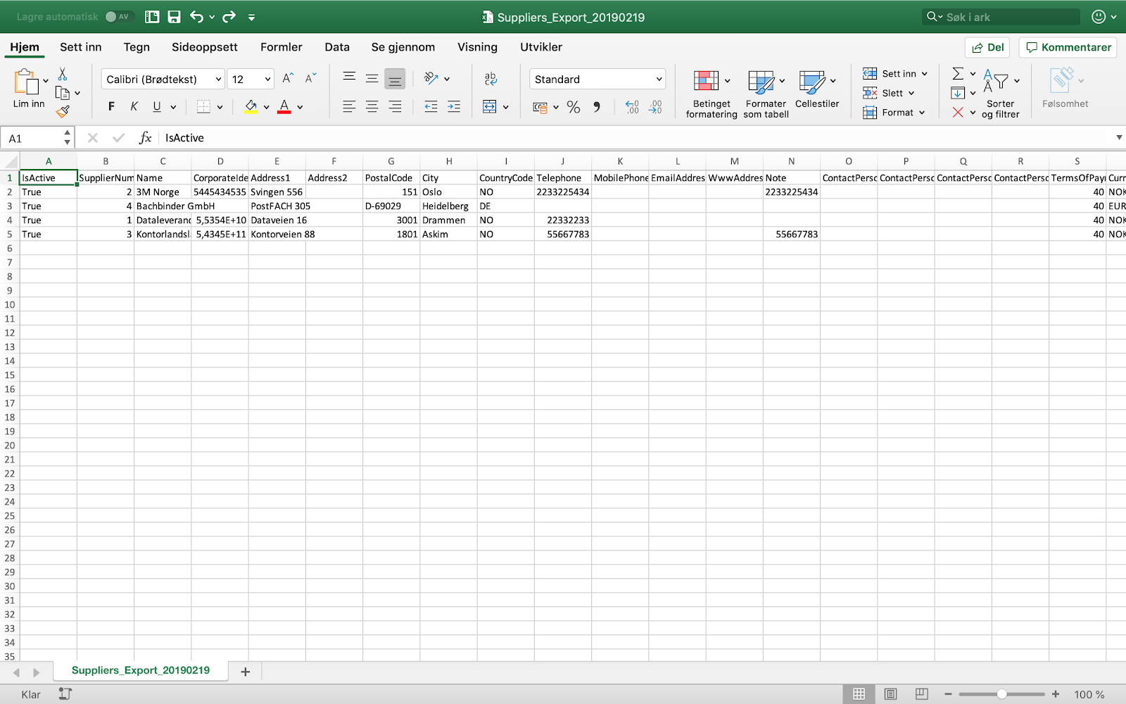Add a new sheet with plus button
This screenshot has width=1126, height=704.
point(245,672)
